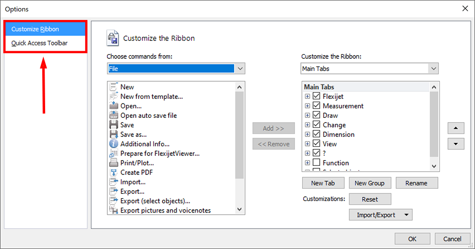Click the Export pictures and voicenotes icon
The width and height of the screenshot is (475, 249).
coord(114,210)
